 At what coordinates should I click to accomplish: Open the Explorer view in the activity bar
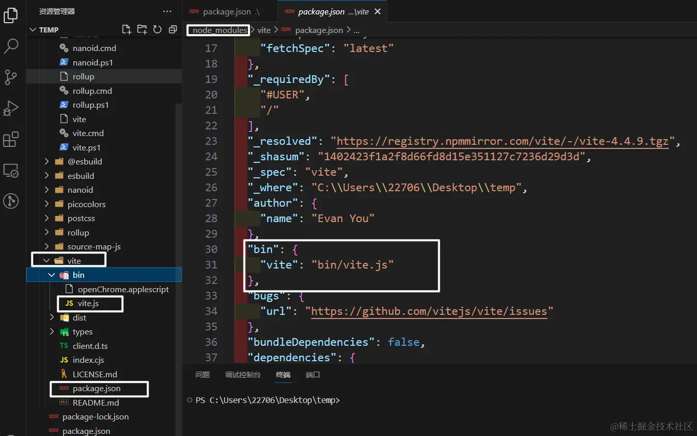(11, 15)
